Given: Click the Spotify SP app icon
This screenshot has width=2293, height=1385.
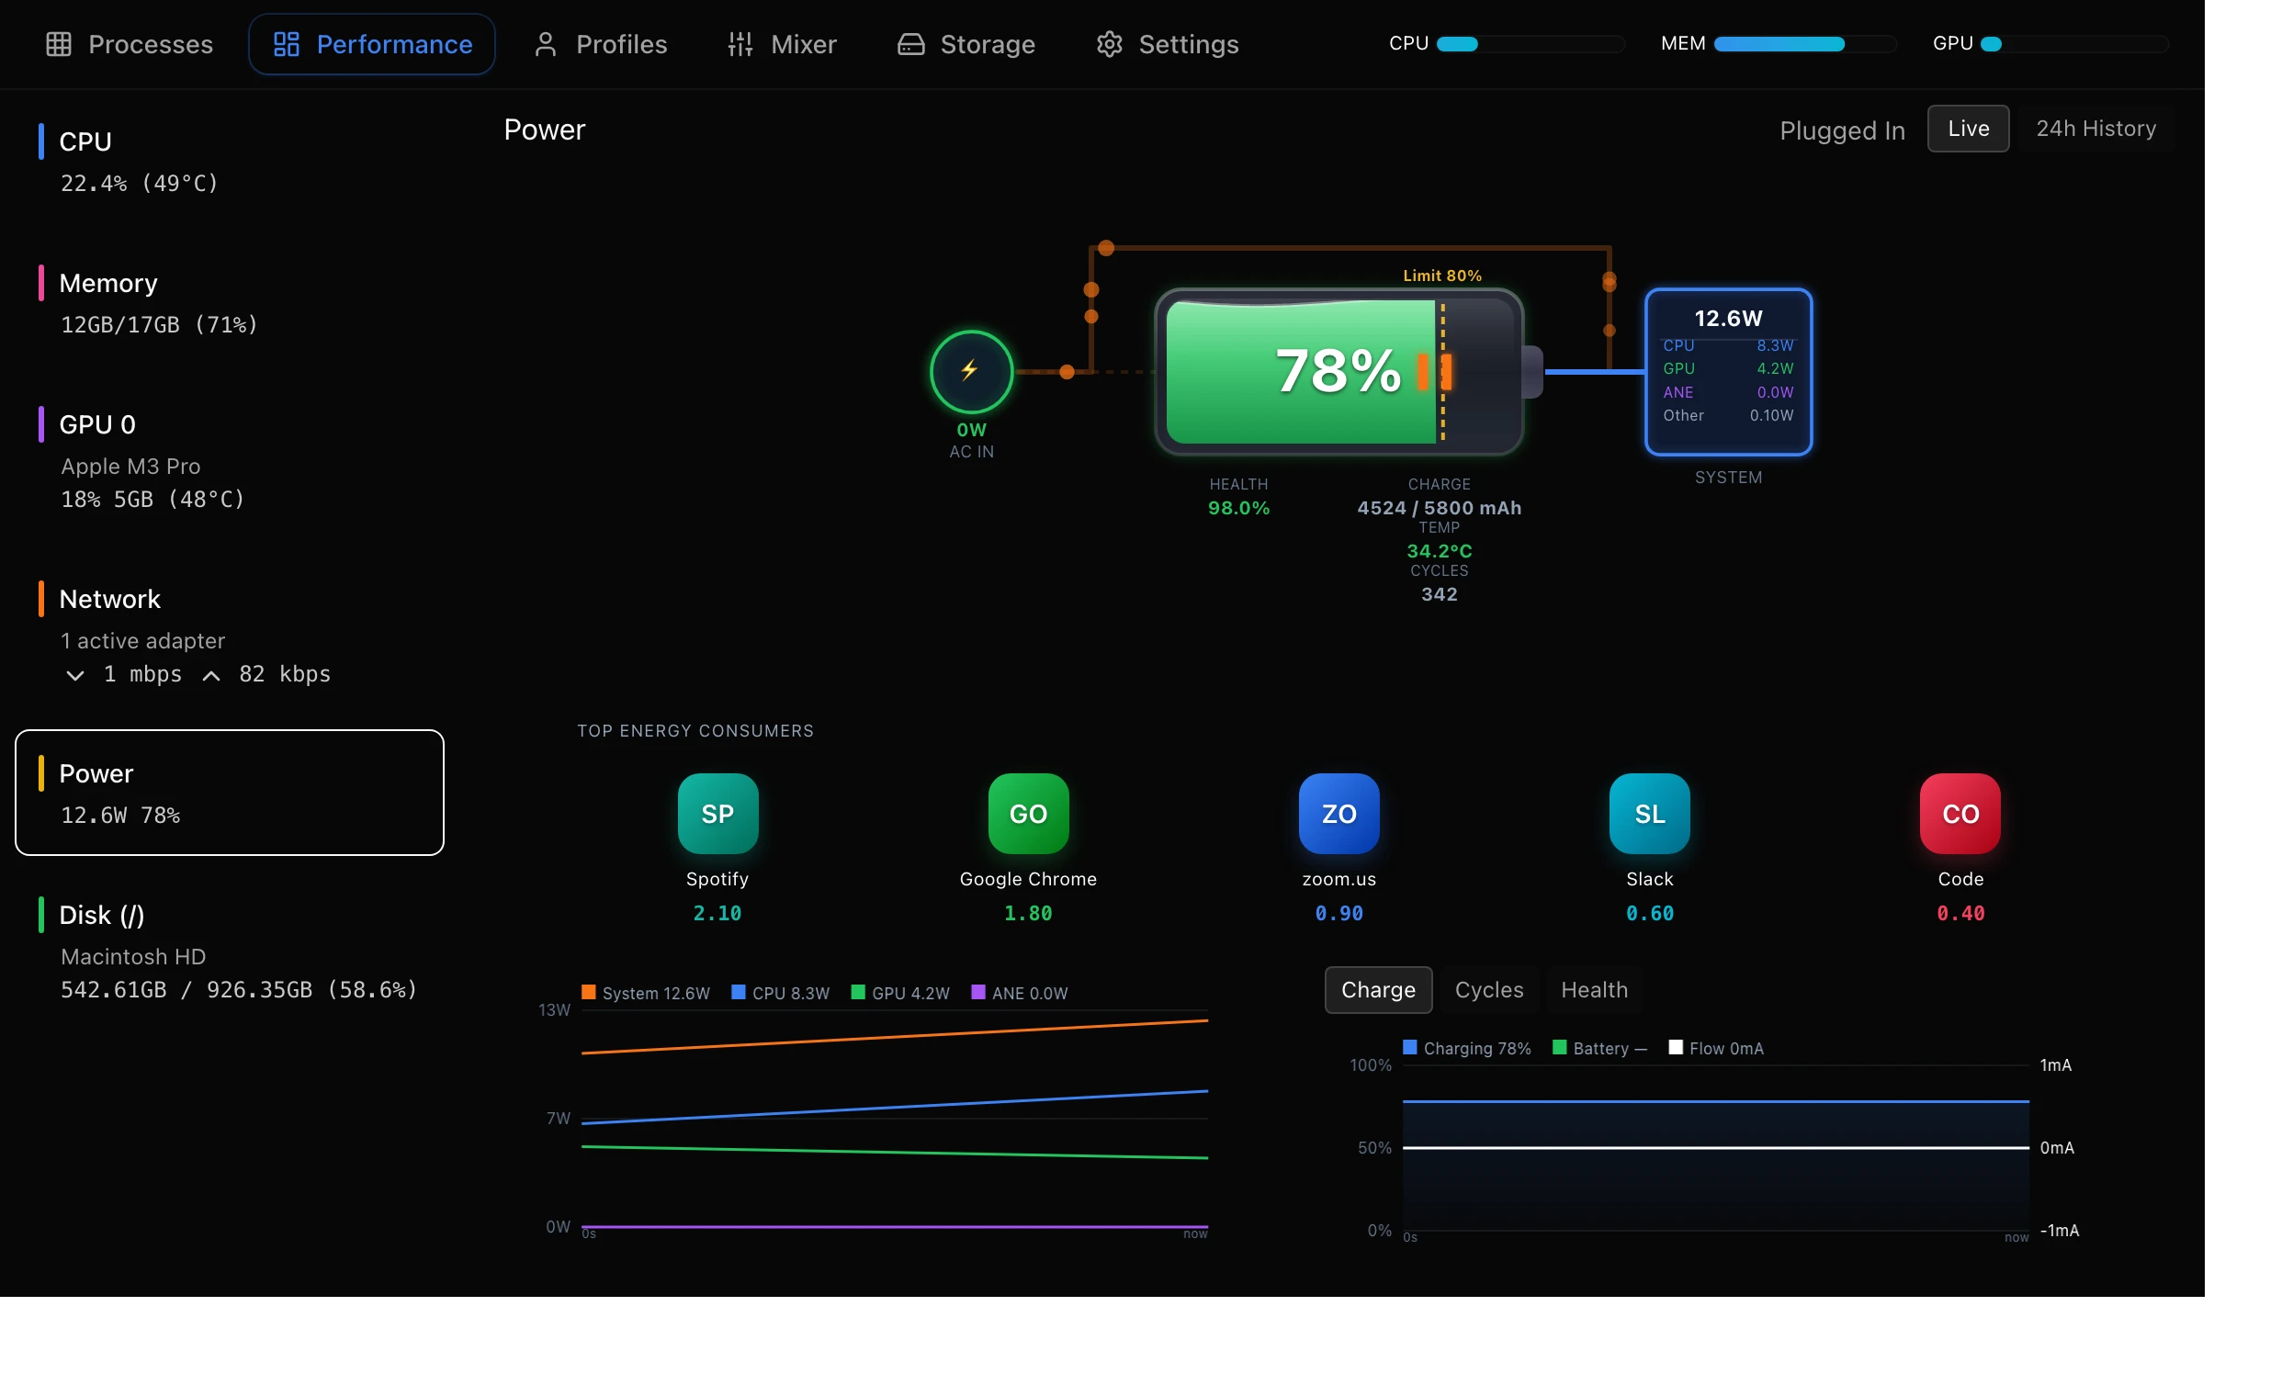Looking at the screenshot, I should [717, 814].
